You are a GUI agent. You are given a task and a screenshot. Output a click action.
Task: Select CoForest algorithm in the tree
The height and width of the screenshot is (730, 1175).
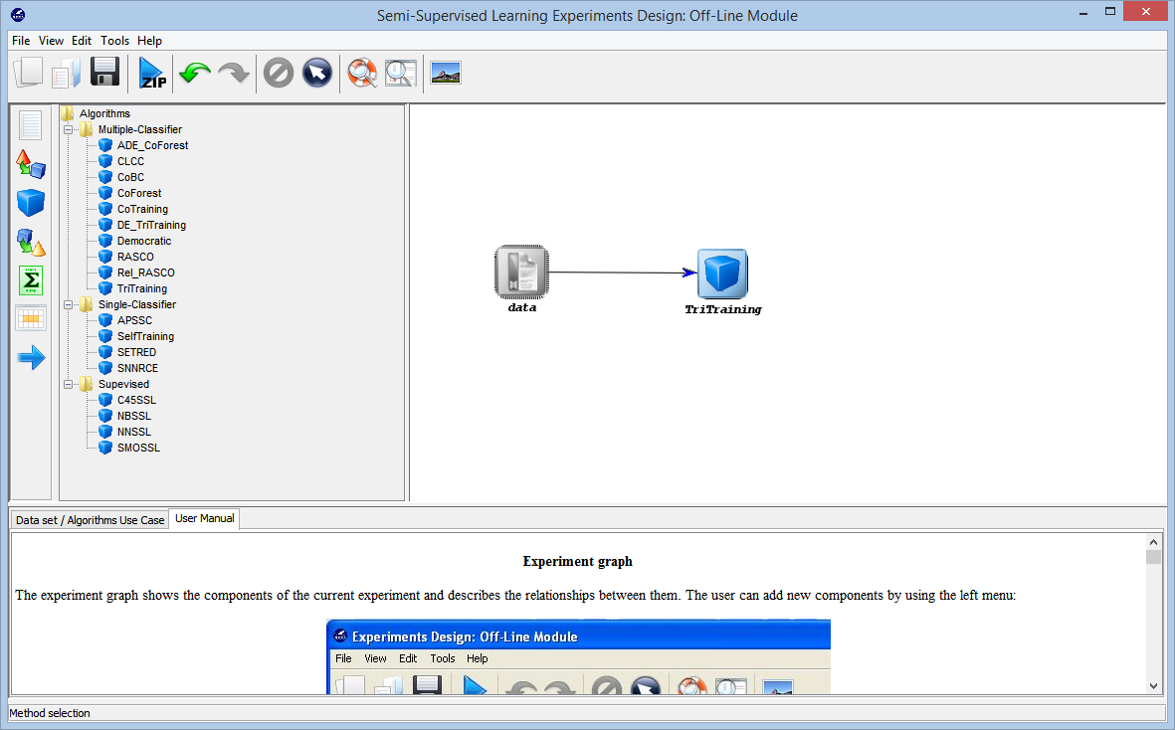click(x=138, y=193)
